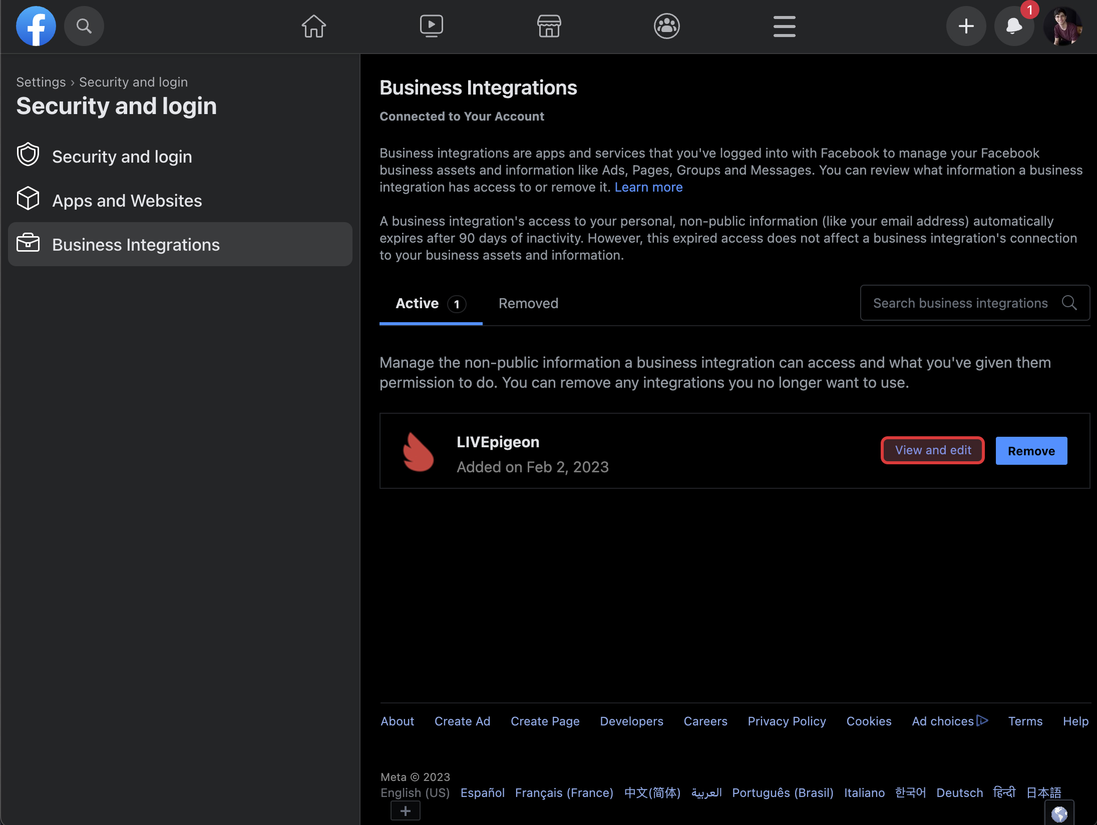Focus the Search business integrations field
This screenshot has width=1097, height=825.
click(x=960, y=303)
